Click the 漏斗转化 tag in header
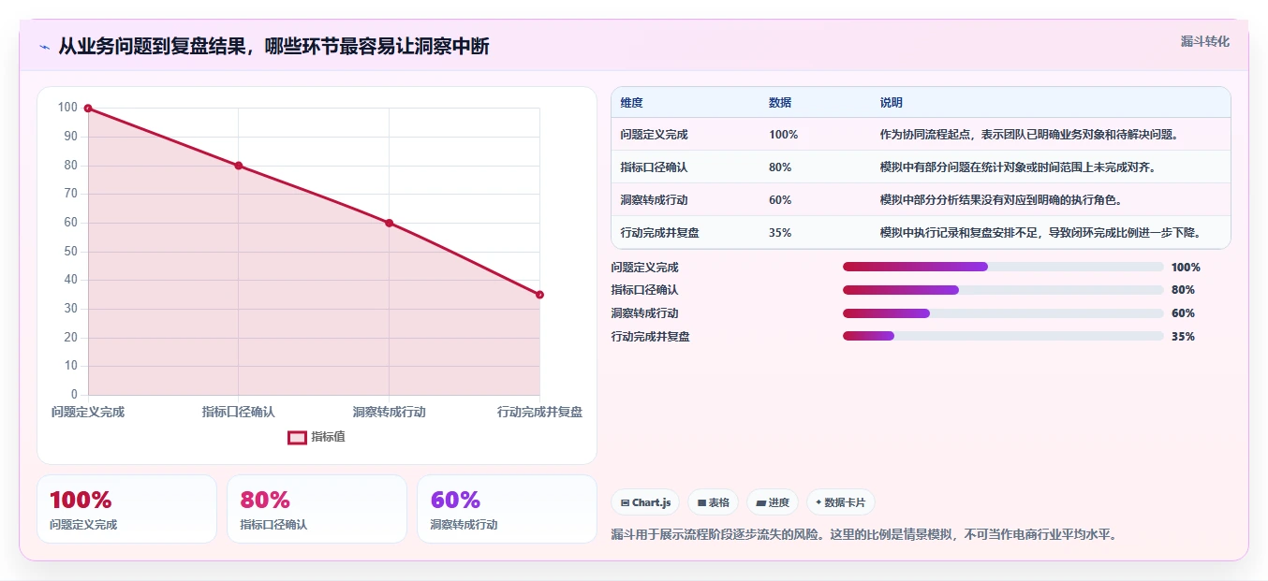Screen dimensions: 1268x581 click(x=1204, y=41)
